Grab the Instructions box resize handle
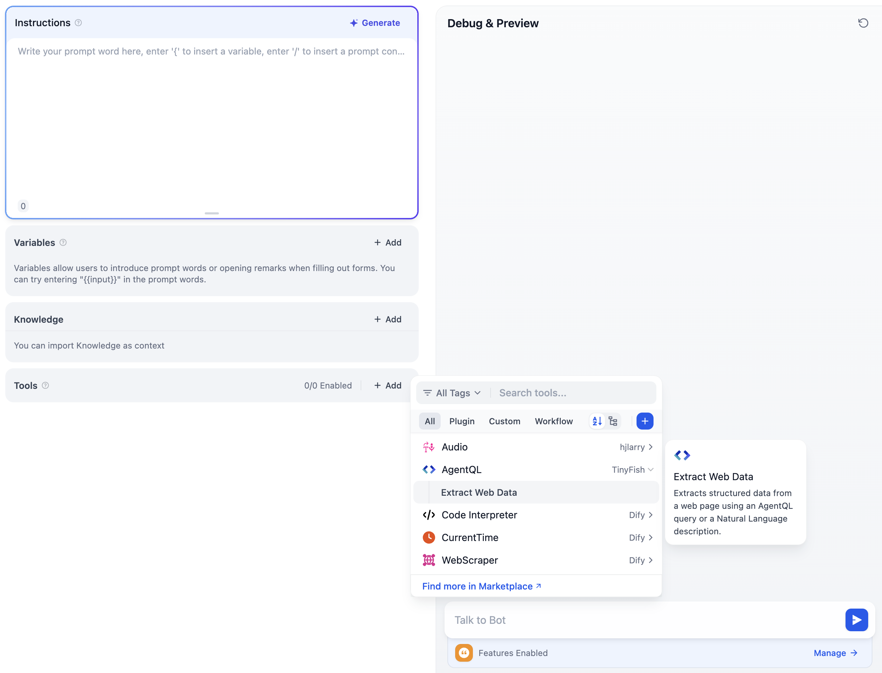Image resolution: width=882 pixels, height=673 pixels. pos(212,213)
